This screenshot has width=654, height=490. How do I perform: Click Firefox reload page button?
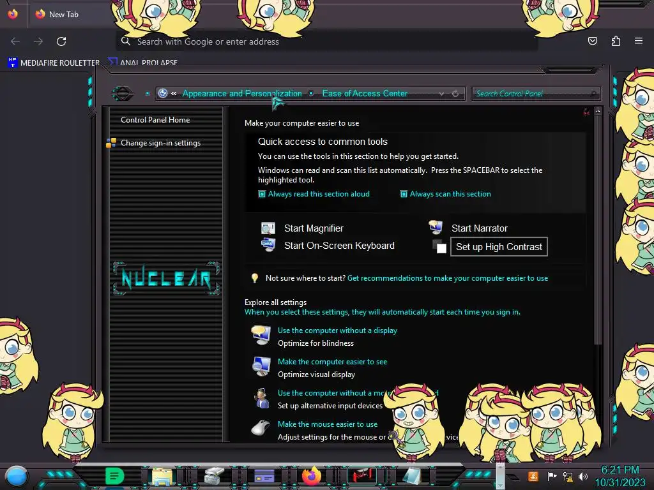tap(61, 41)
